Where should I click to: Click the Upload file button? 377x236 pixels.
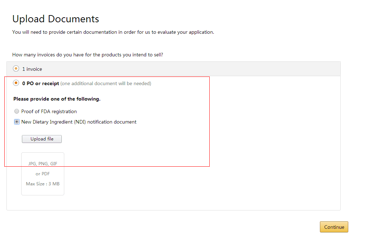42,139
